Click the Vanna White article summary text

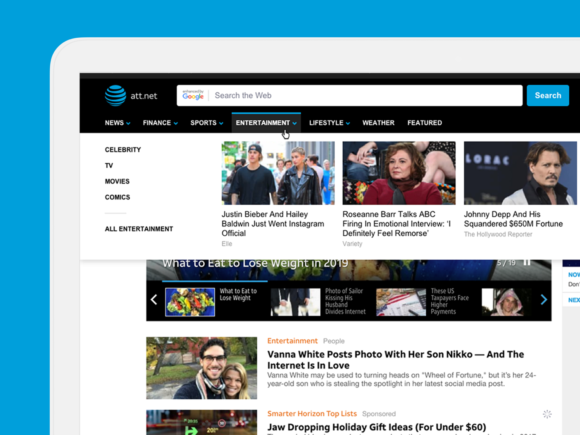[401, 379]
